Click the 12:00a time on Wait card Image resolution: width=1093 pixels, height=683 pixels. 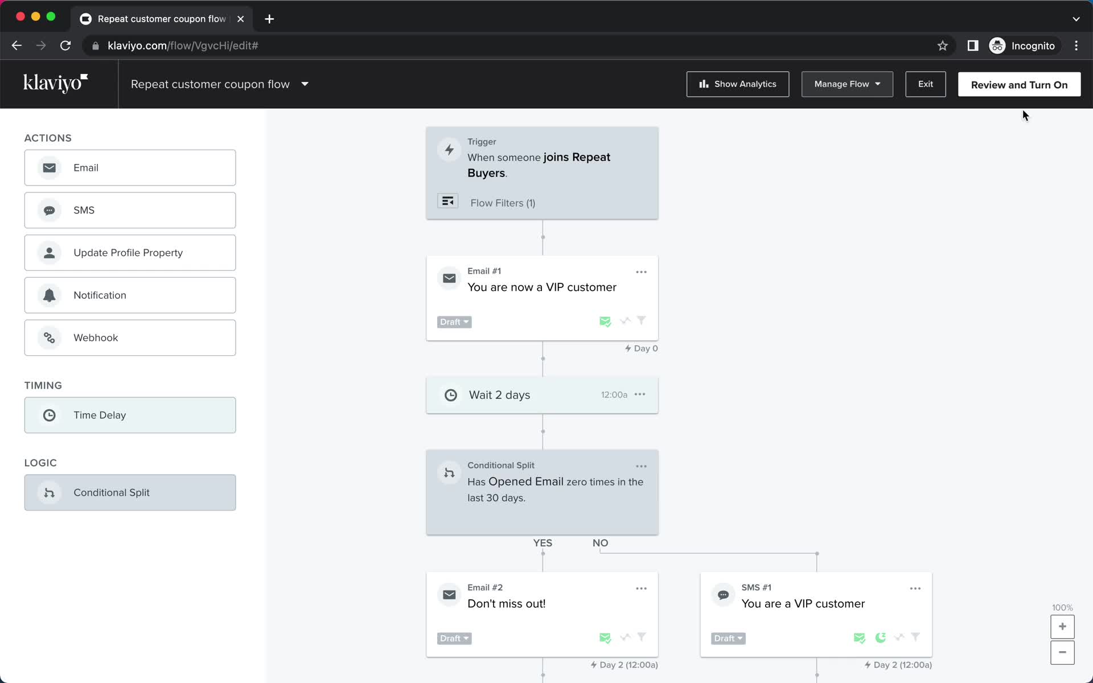click(614, 394)
